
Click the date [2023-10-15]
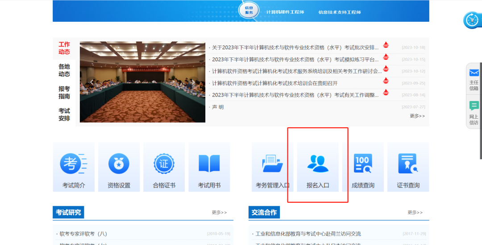pos(413,60)
